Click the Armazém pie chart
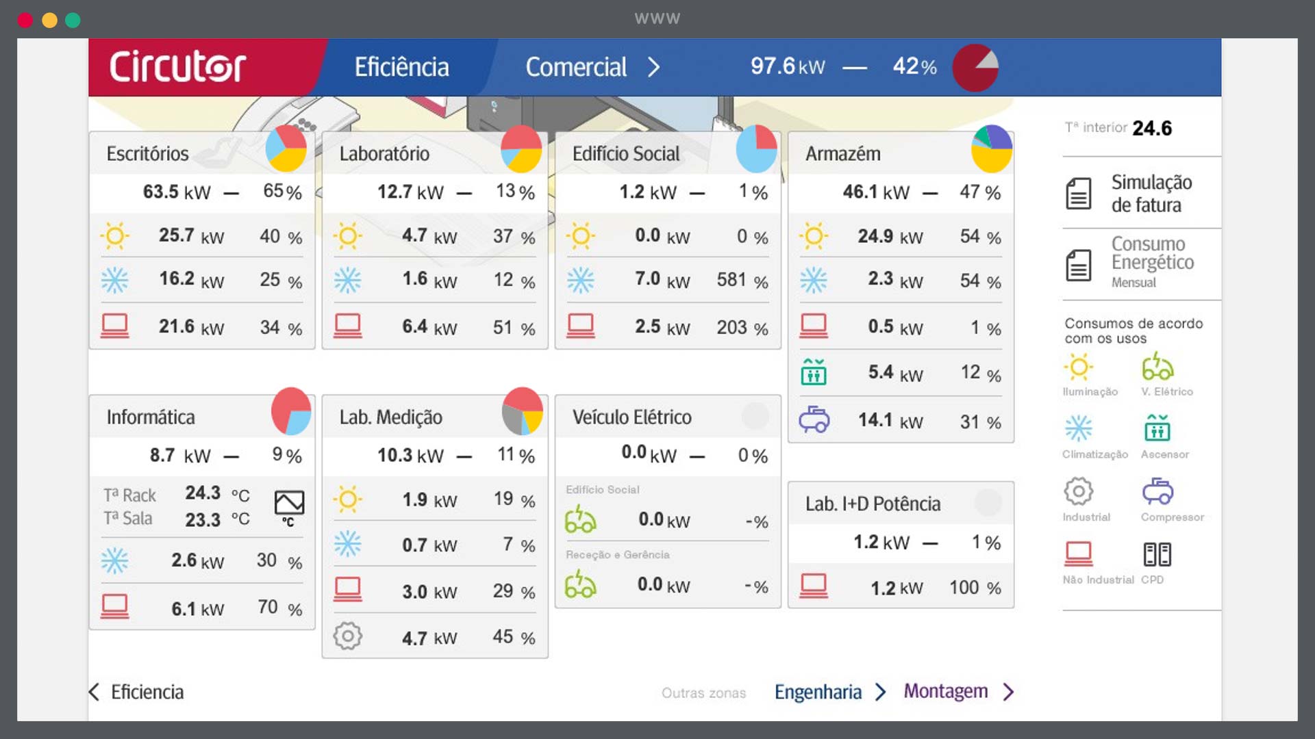 tap(991, 148)
